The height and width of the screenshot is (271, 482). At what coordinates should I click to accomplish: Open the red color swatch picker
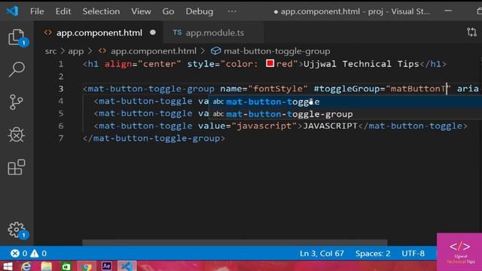click(x=270, y=63)
